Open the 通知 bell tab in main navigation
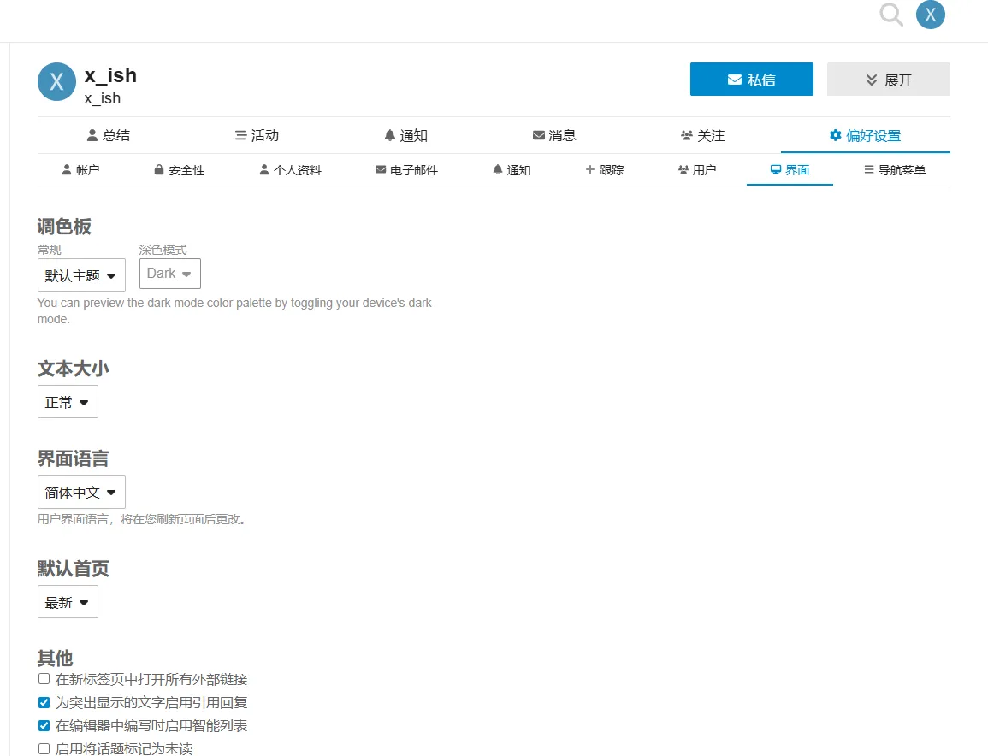 (x=405, y=135)
